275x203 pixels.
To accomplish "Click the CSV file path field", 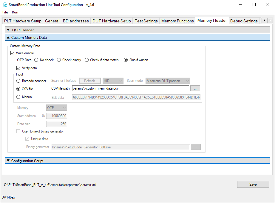I will coord(130,88).
